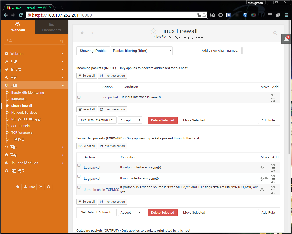Open the search magnifier in module header
Screen dimensions: 292x234
[275, 33]
